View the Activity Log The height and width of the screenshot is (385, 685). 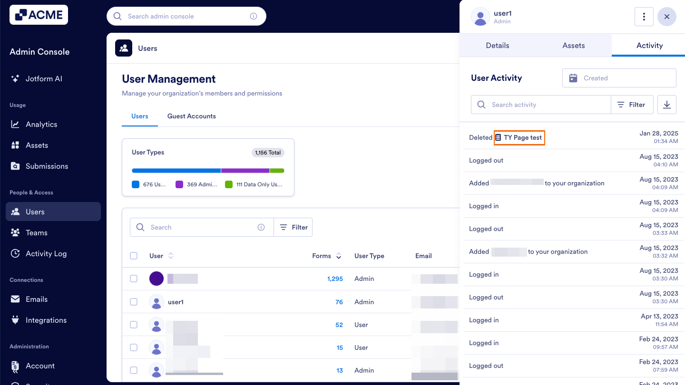click(x=45, y=253)
